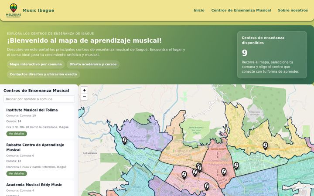Click the 'Comuna: Comuna 10' text
The width and height of the screenshot is (314, 196).
[21, 115]
